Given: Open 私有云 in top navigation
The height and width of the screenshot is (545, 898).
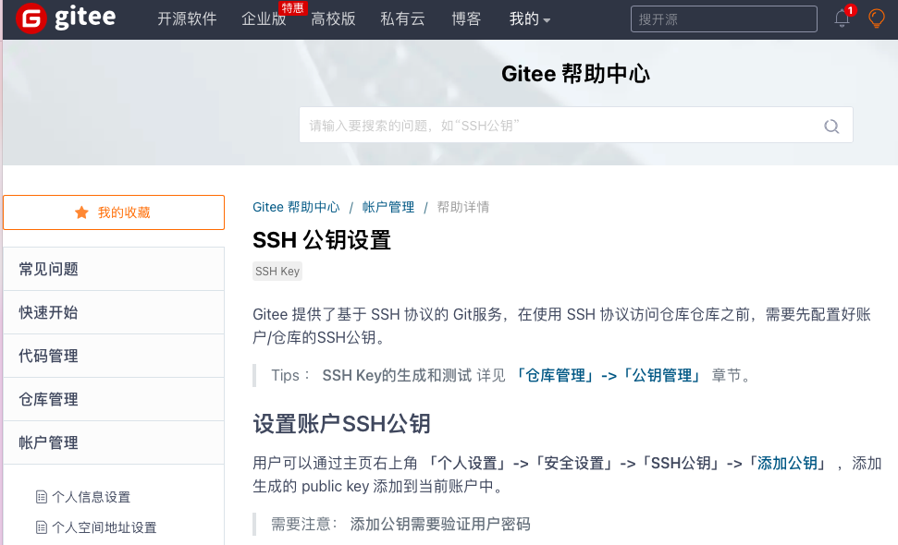Looking at the screenshot, I should (x=402, y=19).
